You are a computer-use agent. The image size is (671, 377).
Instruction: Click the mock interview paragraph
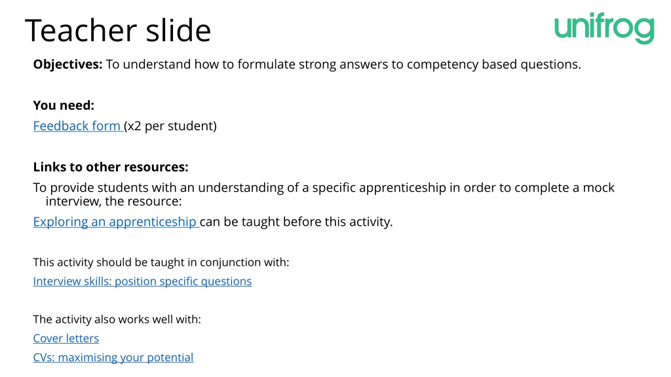(x=324, y=194)
